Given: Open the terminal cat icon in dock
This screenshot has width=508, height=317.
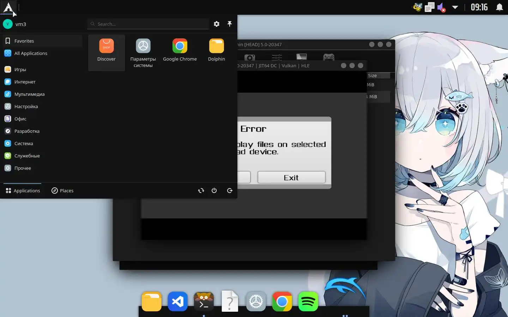Looking at the screenshot, I should 204,302.
